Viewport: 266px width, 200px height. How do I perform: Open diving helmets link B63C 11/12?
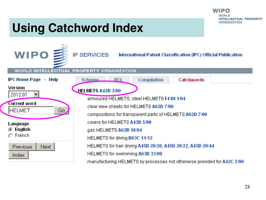point(141,138)
